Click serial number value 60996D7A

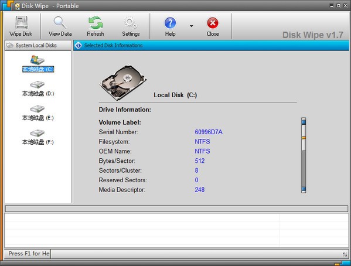[x=209, y=132]
